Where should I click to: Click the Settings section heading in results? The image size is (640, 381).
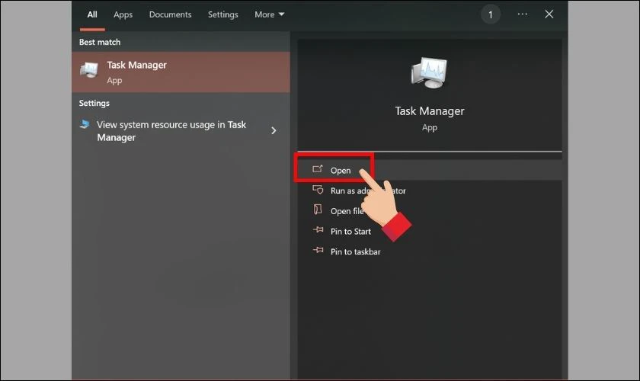[94, 104]
